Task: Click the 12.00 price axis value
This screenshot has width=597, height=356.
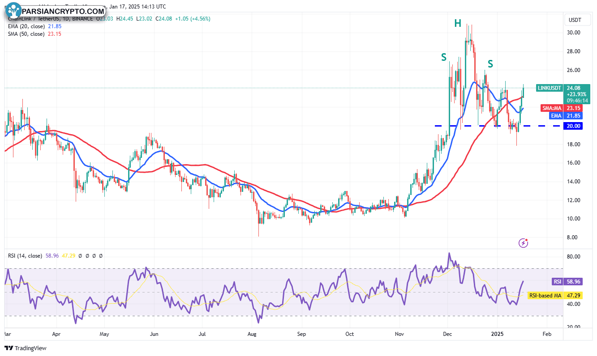Action: tap(574, 200)
